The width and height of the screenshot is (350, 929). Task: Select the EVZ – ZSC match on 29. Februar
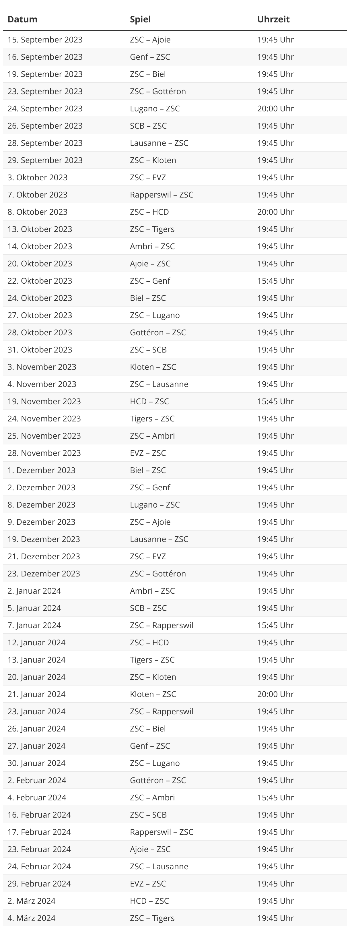pos(148,884)
